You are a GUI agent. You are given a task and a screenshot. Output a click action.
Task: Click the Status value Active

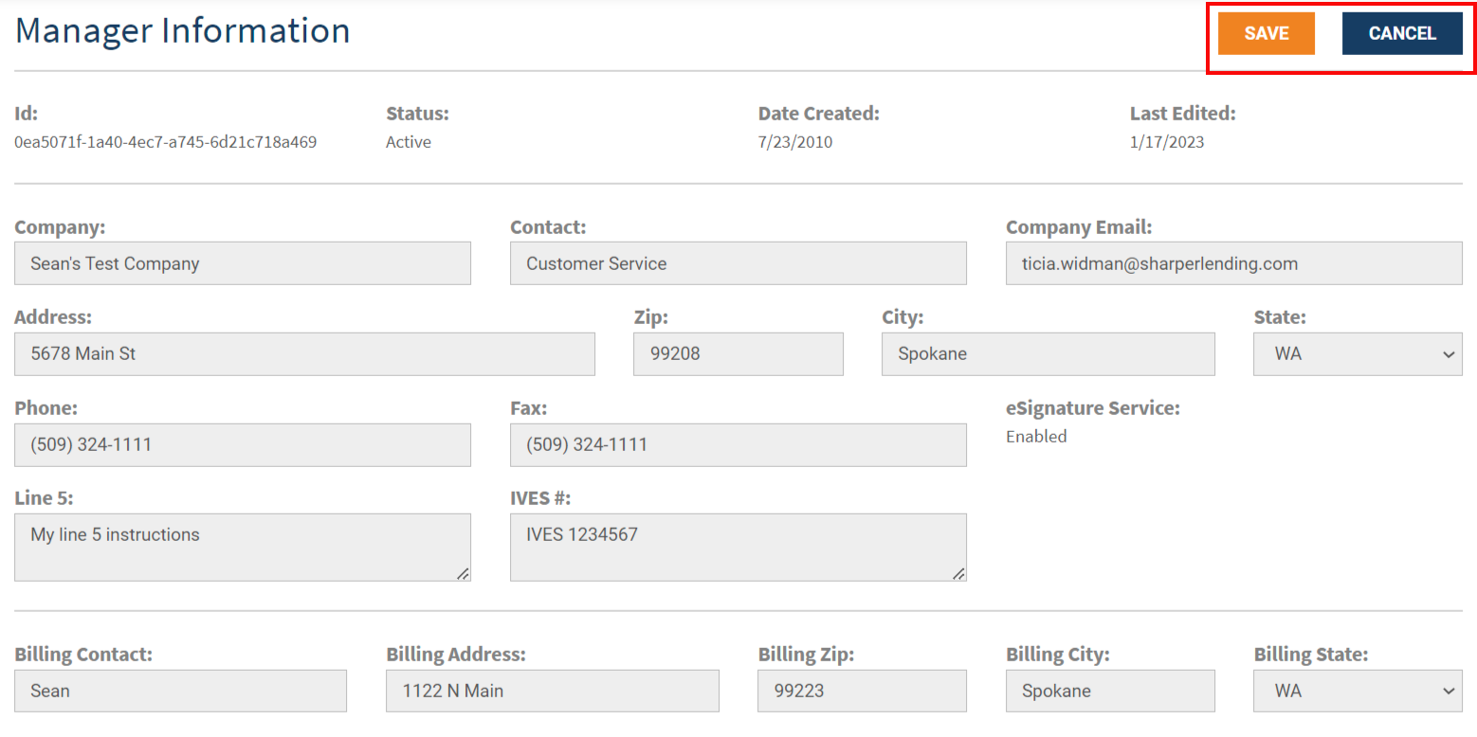409,142
